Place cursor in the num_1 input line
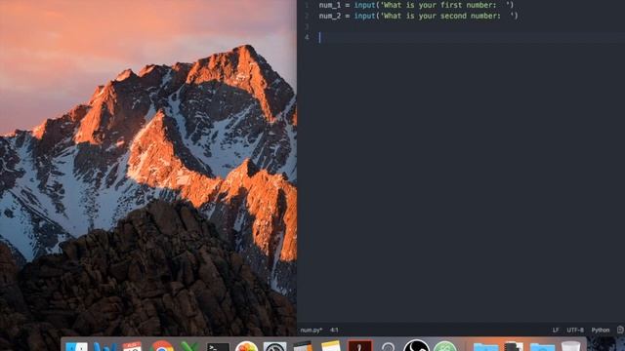Viewport: 625px width, 351px height. click(416, 5)
